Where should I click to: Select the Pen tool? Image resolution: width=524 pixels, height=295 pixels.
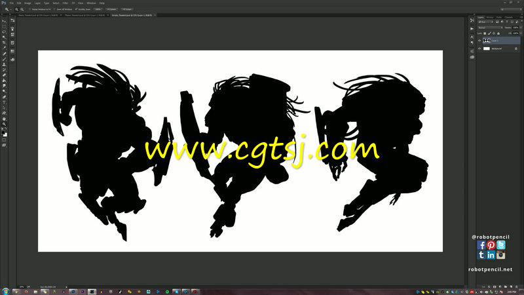point(4,97)
